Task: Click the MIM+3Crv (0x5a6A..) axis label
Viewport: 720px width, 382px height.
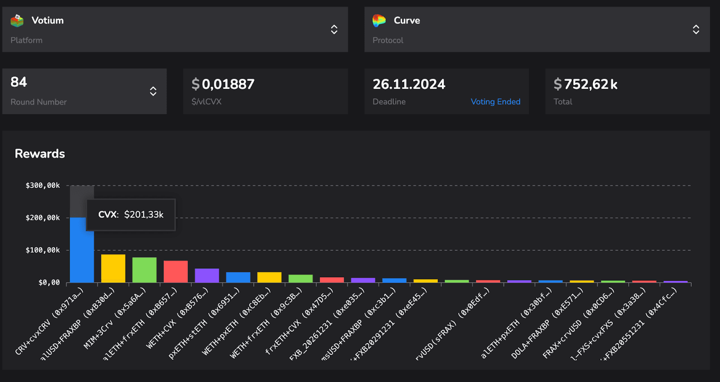Action: pyautogui.click(x=115, y=318)
